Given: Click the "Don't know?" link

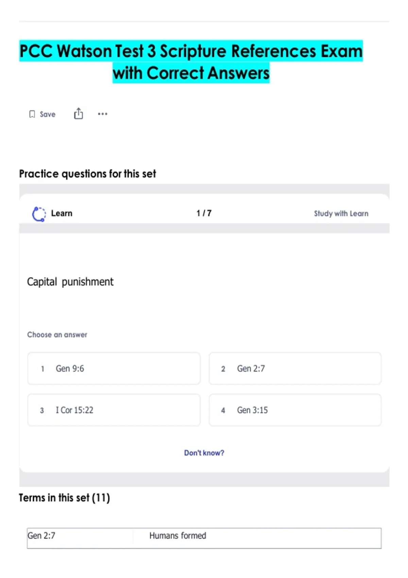Looking at the screenshot, I should coord(204,453).
